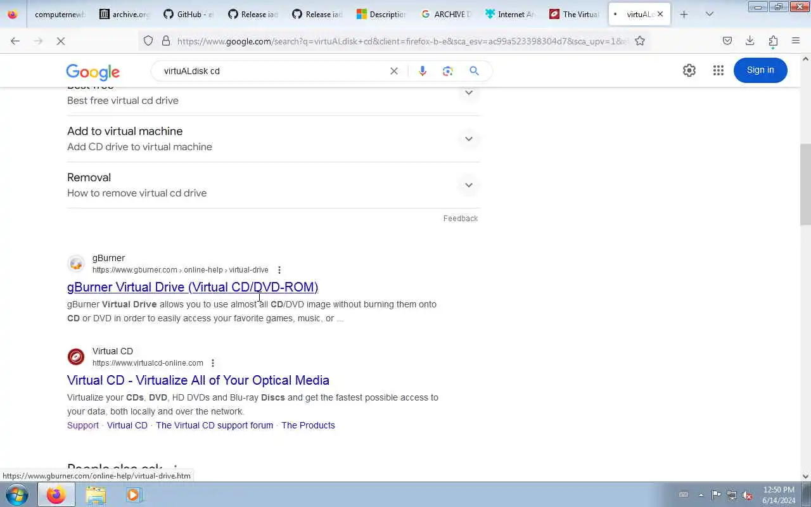This screenshot has width=811, height=507.
Task: List all tabs with the chevron dropdown
Action: coord(710,14)
